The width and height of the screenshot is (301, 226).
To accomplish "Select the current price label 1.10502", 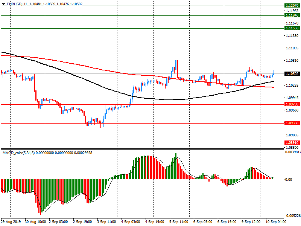I will tap(292, 74).
